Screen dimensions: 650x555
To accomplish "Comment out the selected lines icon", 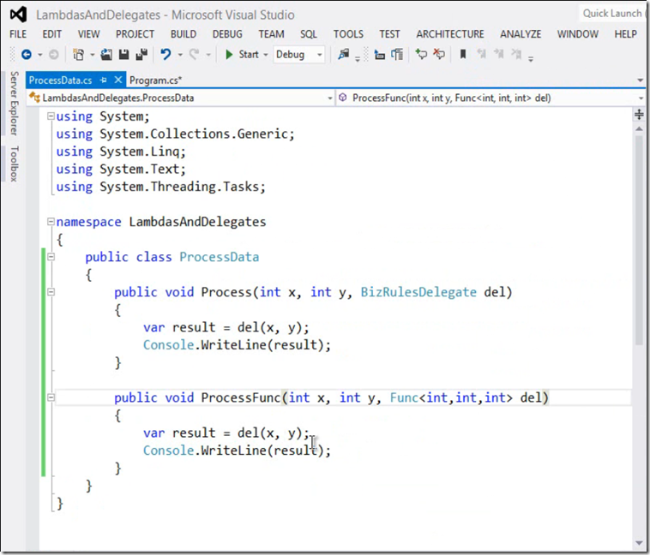I will coord(421,54).
